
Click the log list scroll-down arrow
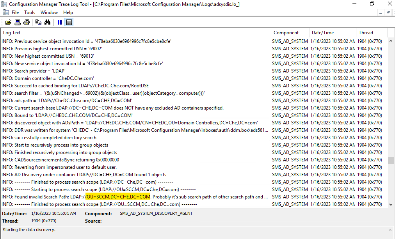click(x=391, y=205)
